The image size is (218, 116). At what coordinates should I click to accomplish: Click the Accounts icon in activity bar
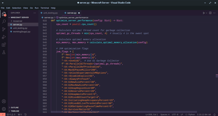click(4, 101)
